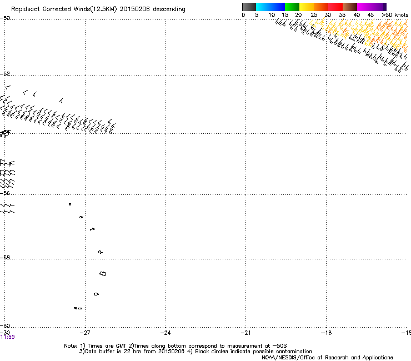Click the "Times are GMT" note

coord(107,346)
